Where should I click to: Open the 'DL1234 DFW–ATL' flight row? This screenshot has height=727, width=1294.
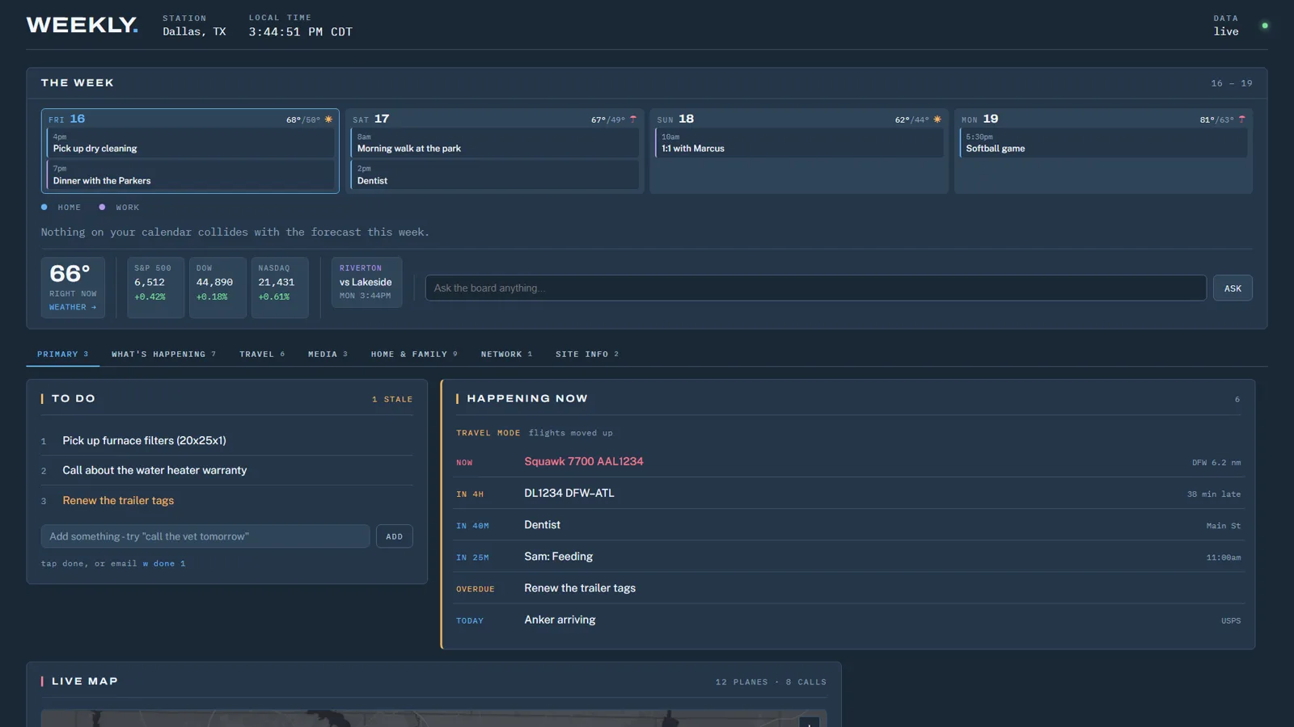[x=848, y=494]
